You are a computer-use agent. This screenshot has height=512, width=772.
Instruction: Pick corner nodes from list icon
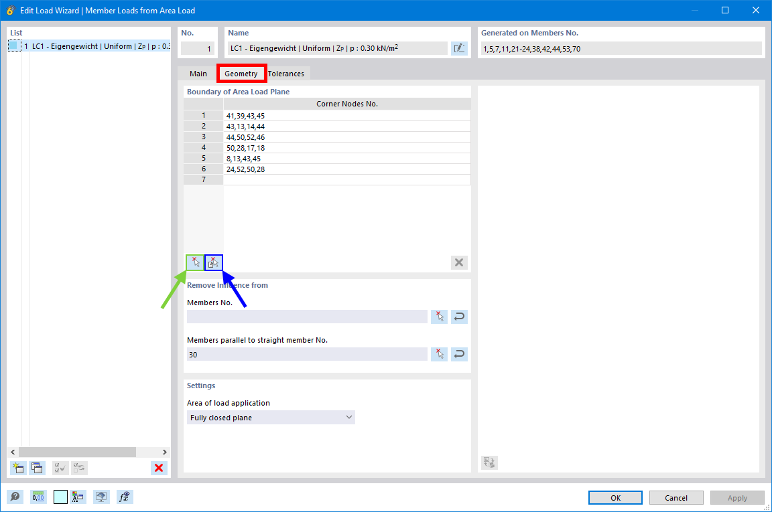tap(213, 262)
